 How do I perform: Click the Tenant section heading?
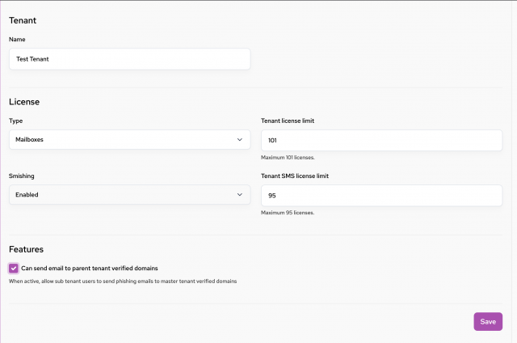pyautogui.click(x=23, y=20)
